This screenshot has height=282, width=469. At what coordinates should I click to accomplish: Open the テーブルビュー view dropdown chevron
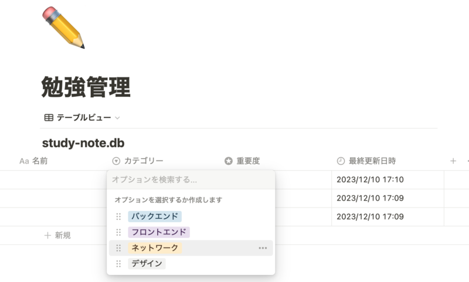(x=117, y=118)
